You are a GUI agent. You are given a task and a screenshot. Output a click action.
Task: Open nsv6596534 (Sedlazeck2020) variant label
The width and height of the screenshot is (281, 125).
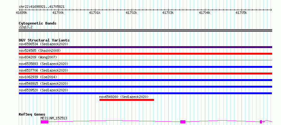click(x=44, y=44)
